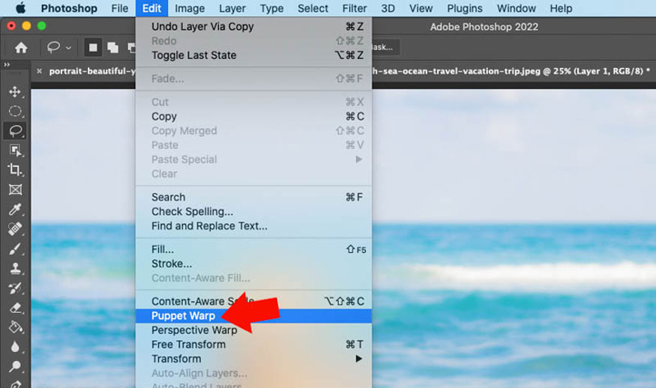Select the Elliptical Marquee tool
The width and height of the screenshot is (656, 388).
pos(15,111)
